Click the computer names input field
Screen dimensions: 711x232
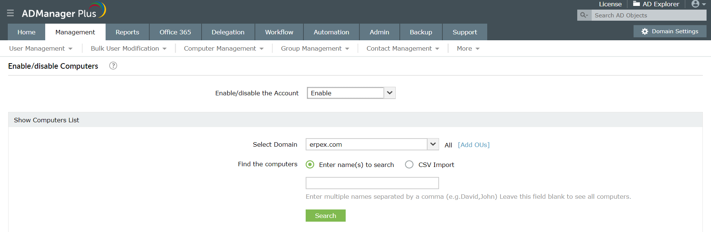(372, 183)
